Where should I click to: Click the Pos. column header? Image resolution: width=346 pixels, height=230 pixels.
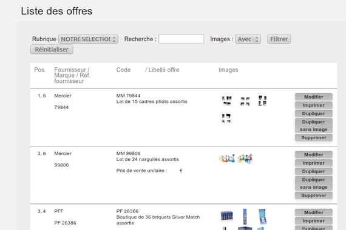pos(40,70)
